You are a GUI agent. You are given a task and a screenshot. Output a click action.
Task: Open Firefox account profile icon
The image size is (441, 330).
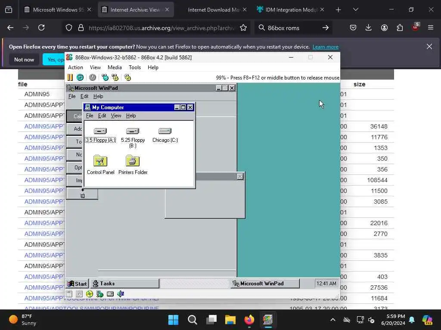[384, 27]
